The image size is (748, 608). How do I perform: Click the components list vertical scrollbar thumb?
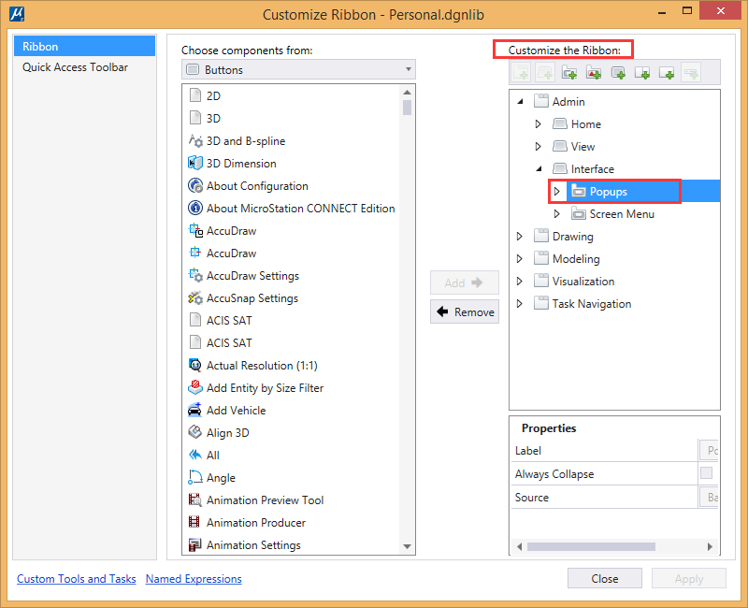pos(407,108)
